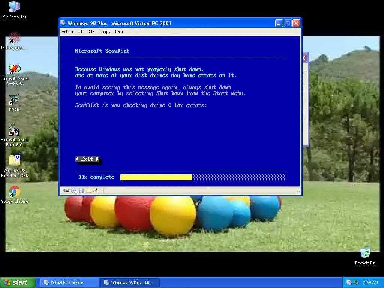Select the Google Chrome desktop shortcut
This screenshot has height=288, width=384.
pos(14,195)
